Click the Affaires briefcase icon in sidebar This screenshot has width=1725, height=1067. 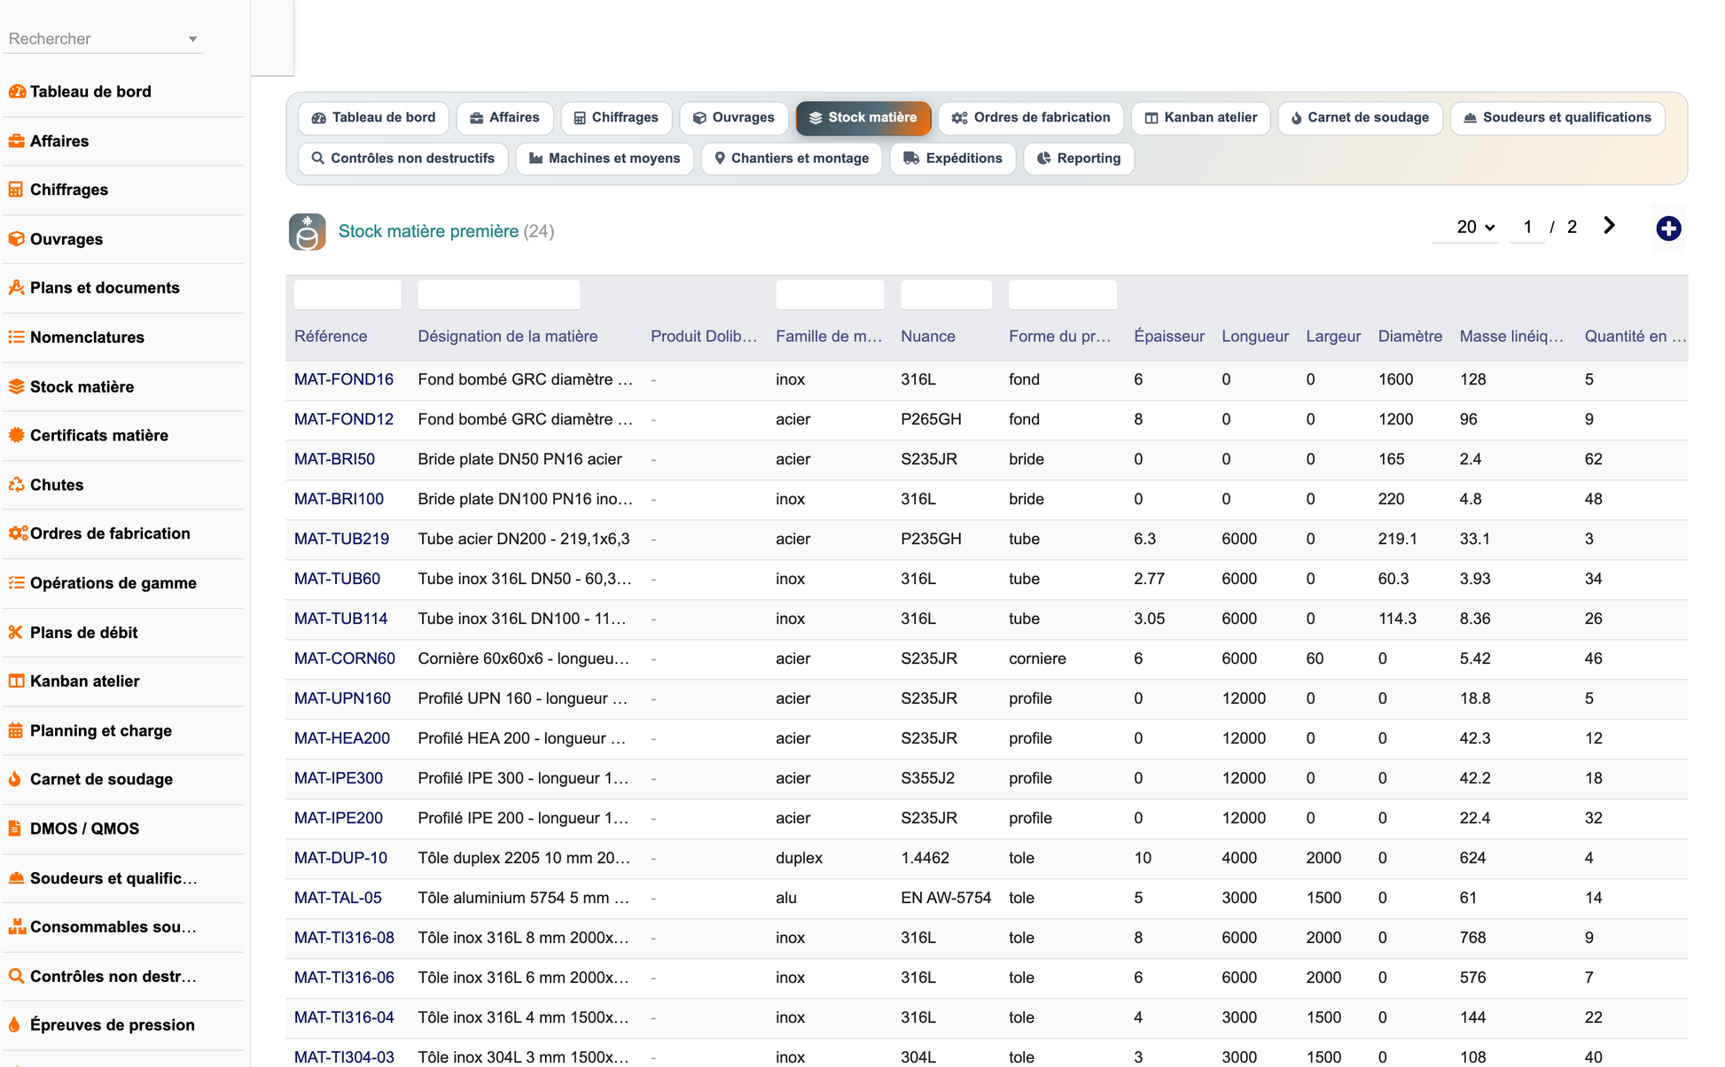pyautogui.click(x=16, y=141)
